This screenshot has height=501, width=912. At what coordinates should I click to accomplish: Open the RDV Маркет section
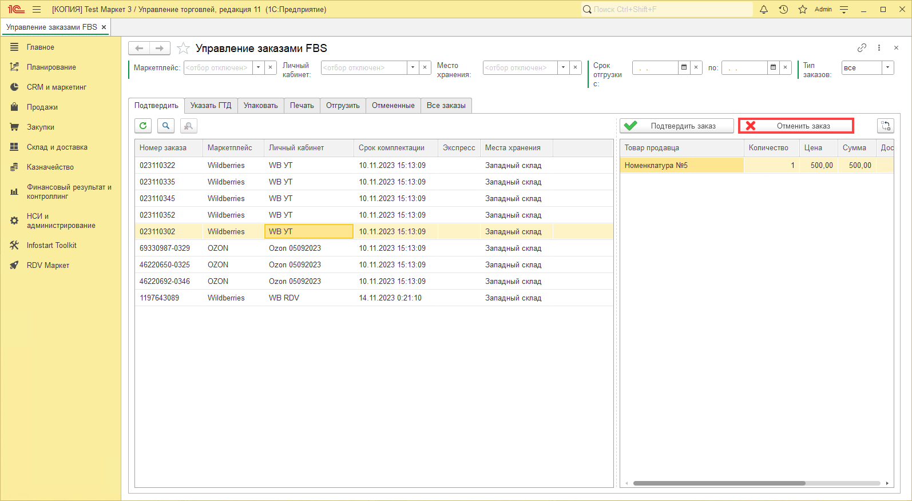(x=61, y=266)
